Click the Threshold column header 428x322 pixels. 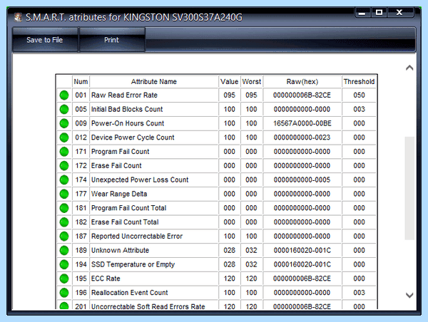point(359,81)
